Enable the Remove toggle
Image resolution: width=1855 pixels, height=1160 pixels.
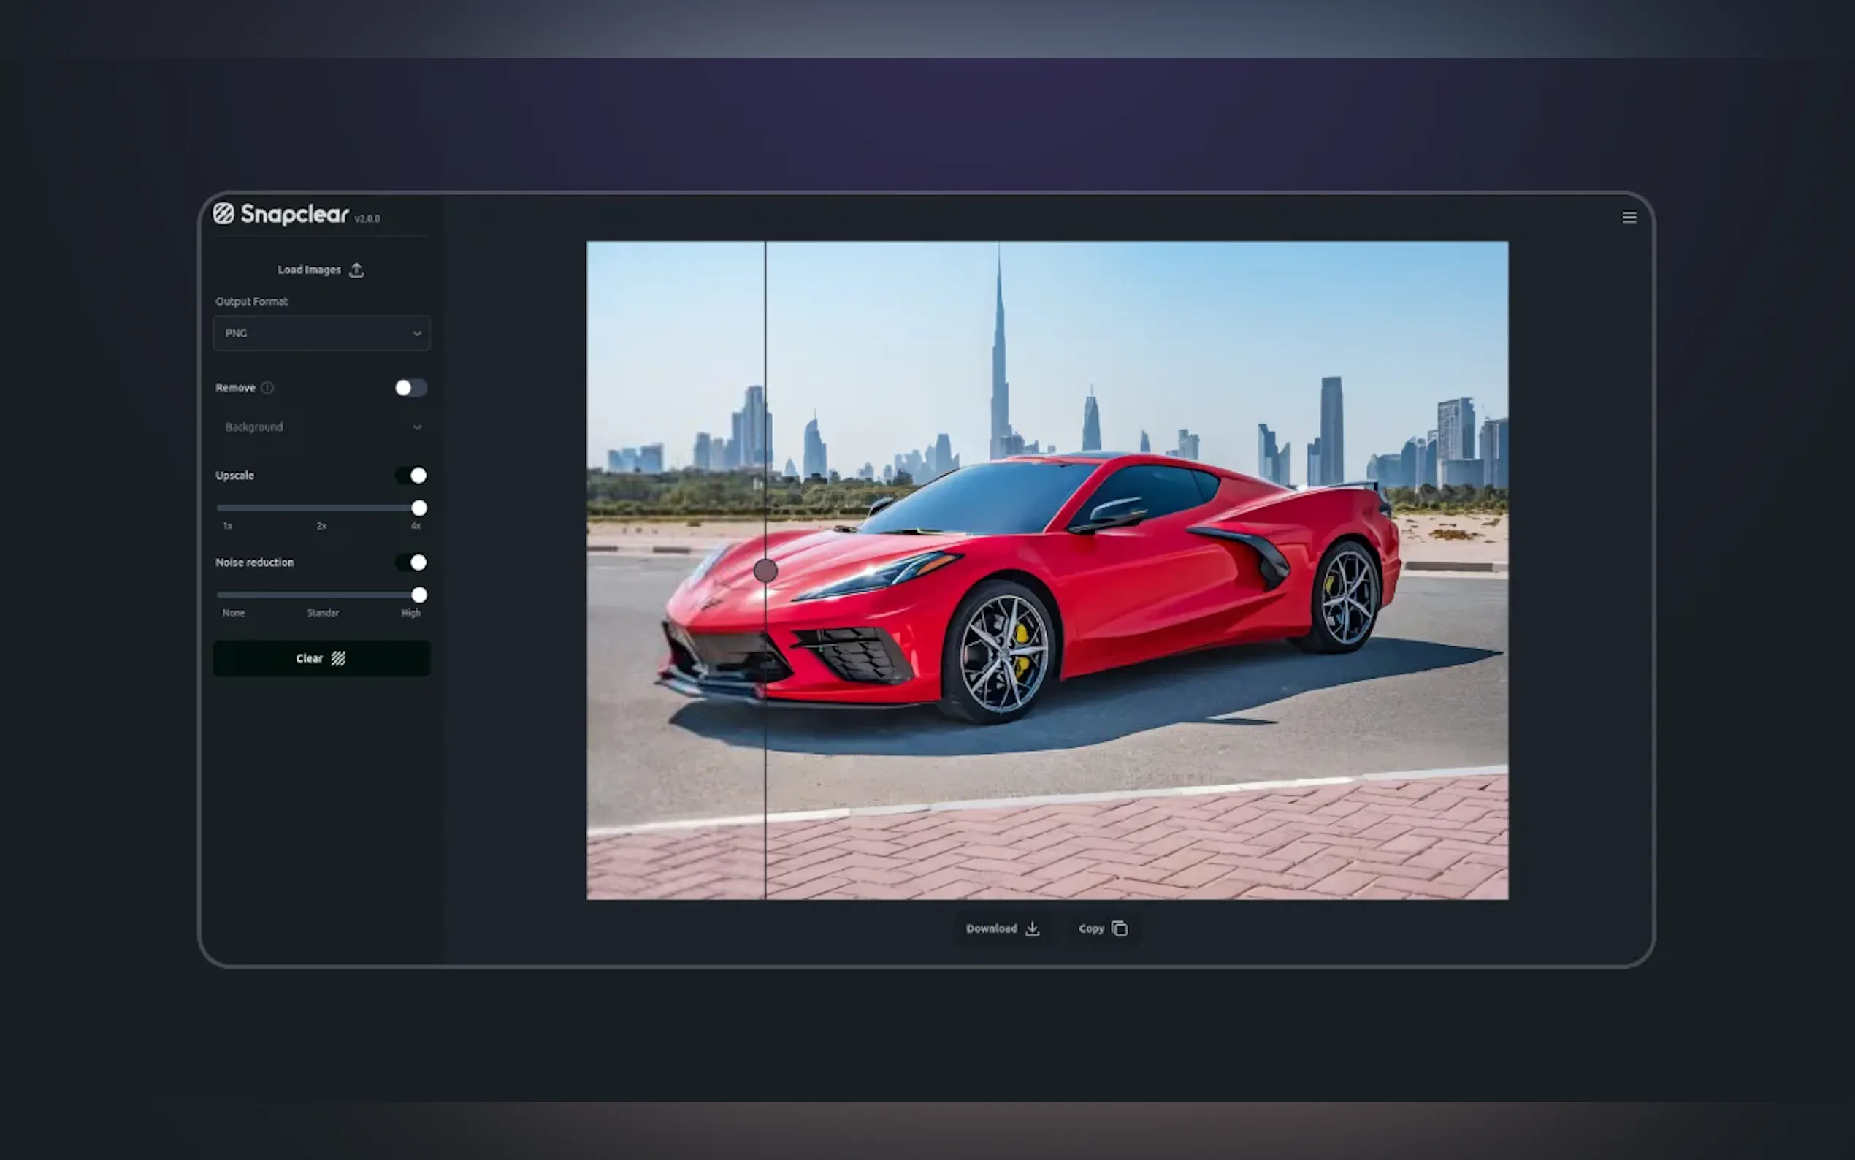(410, 388)
